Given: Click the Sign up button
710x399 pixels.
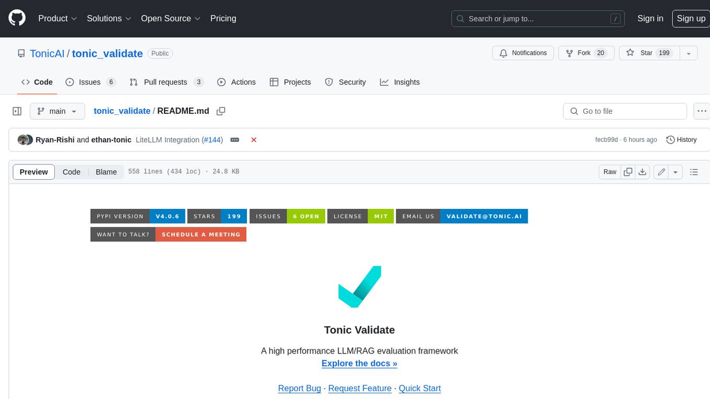Looking at the screenshot, I should pos(691,18).
